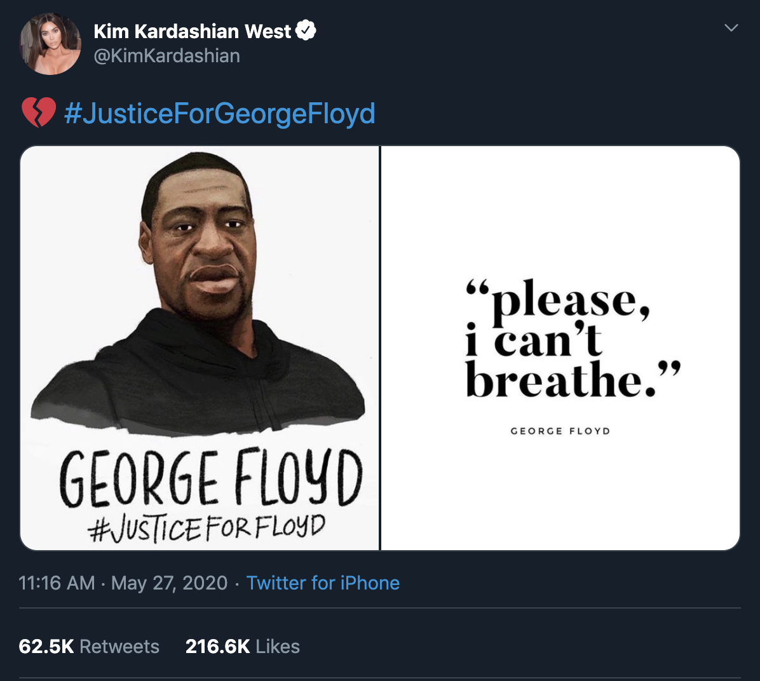This screenshot has height=681, width=760.
Task: Click the large handwritten GEORGE FLOYD title
Action: tap(210, 478)
